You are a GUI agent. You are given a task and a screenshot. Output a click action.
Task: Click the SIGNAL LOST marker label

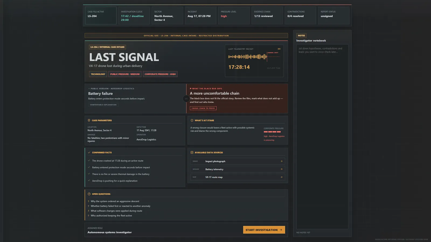click(273, 53)
